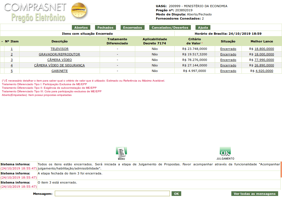
Task: Open best bid 77.990,0000 link
Action: point(264,60)
